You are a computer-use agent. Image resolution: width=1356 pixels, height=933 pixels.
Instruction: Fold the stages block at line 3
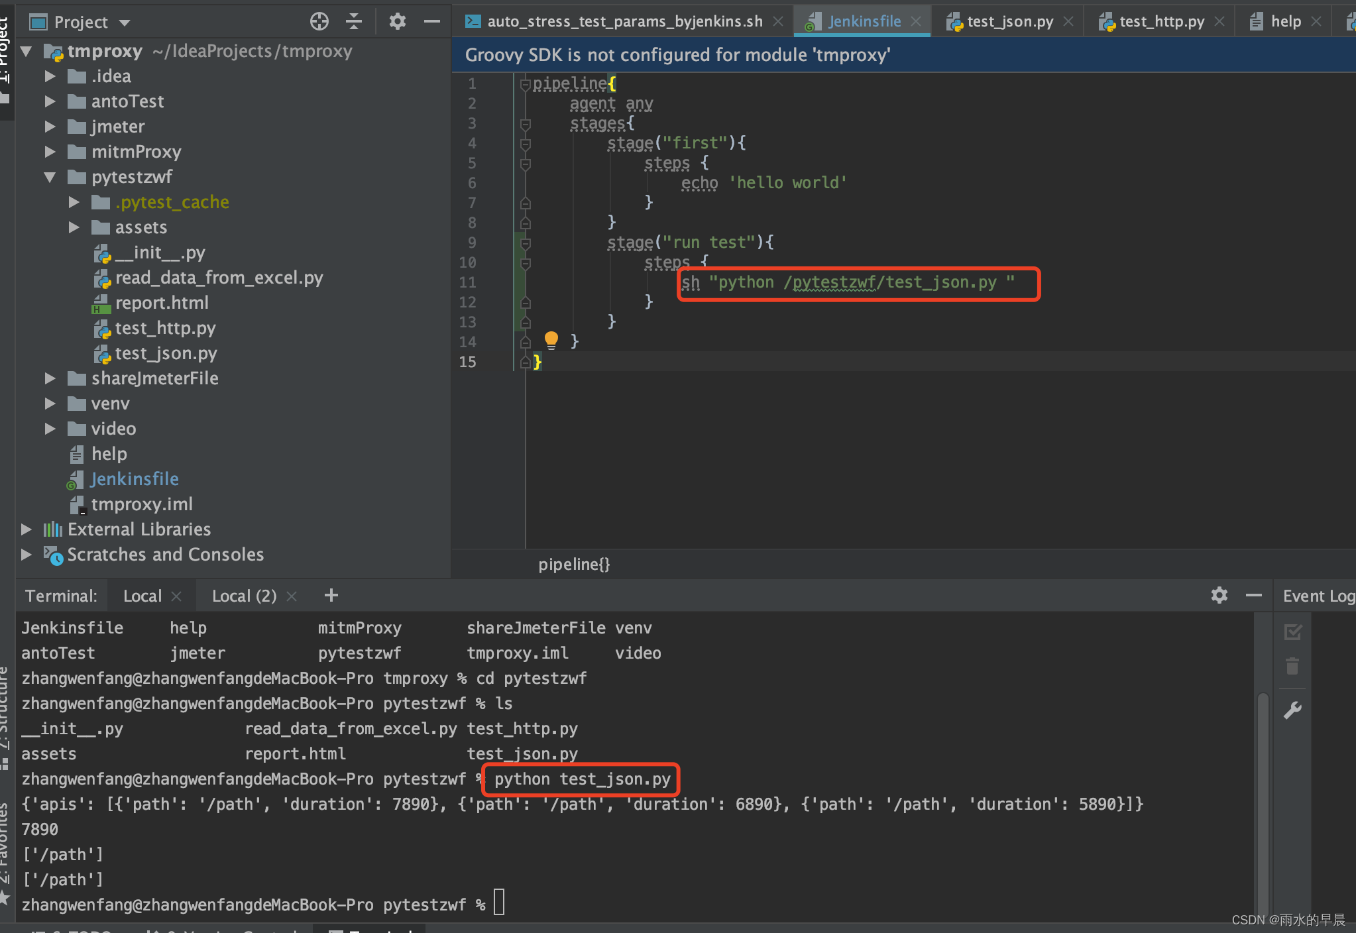click(526, 123)
